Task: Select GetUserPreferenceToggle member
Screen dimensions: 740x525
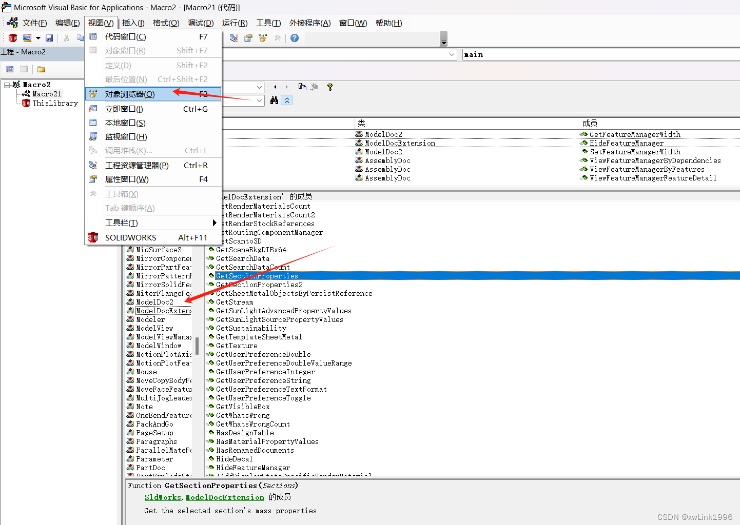Action: click(263, 398)
